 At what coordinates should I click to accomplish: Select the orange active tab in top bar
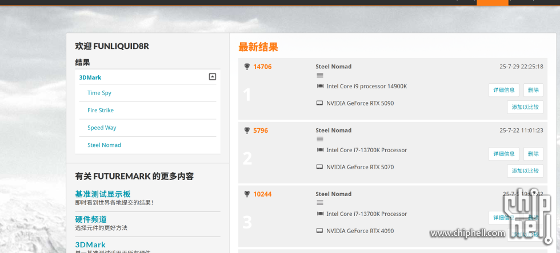[493, 2]
